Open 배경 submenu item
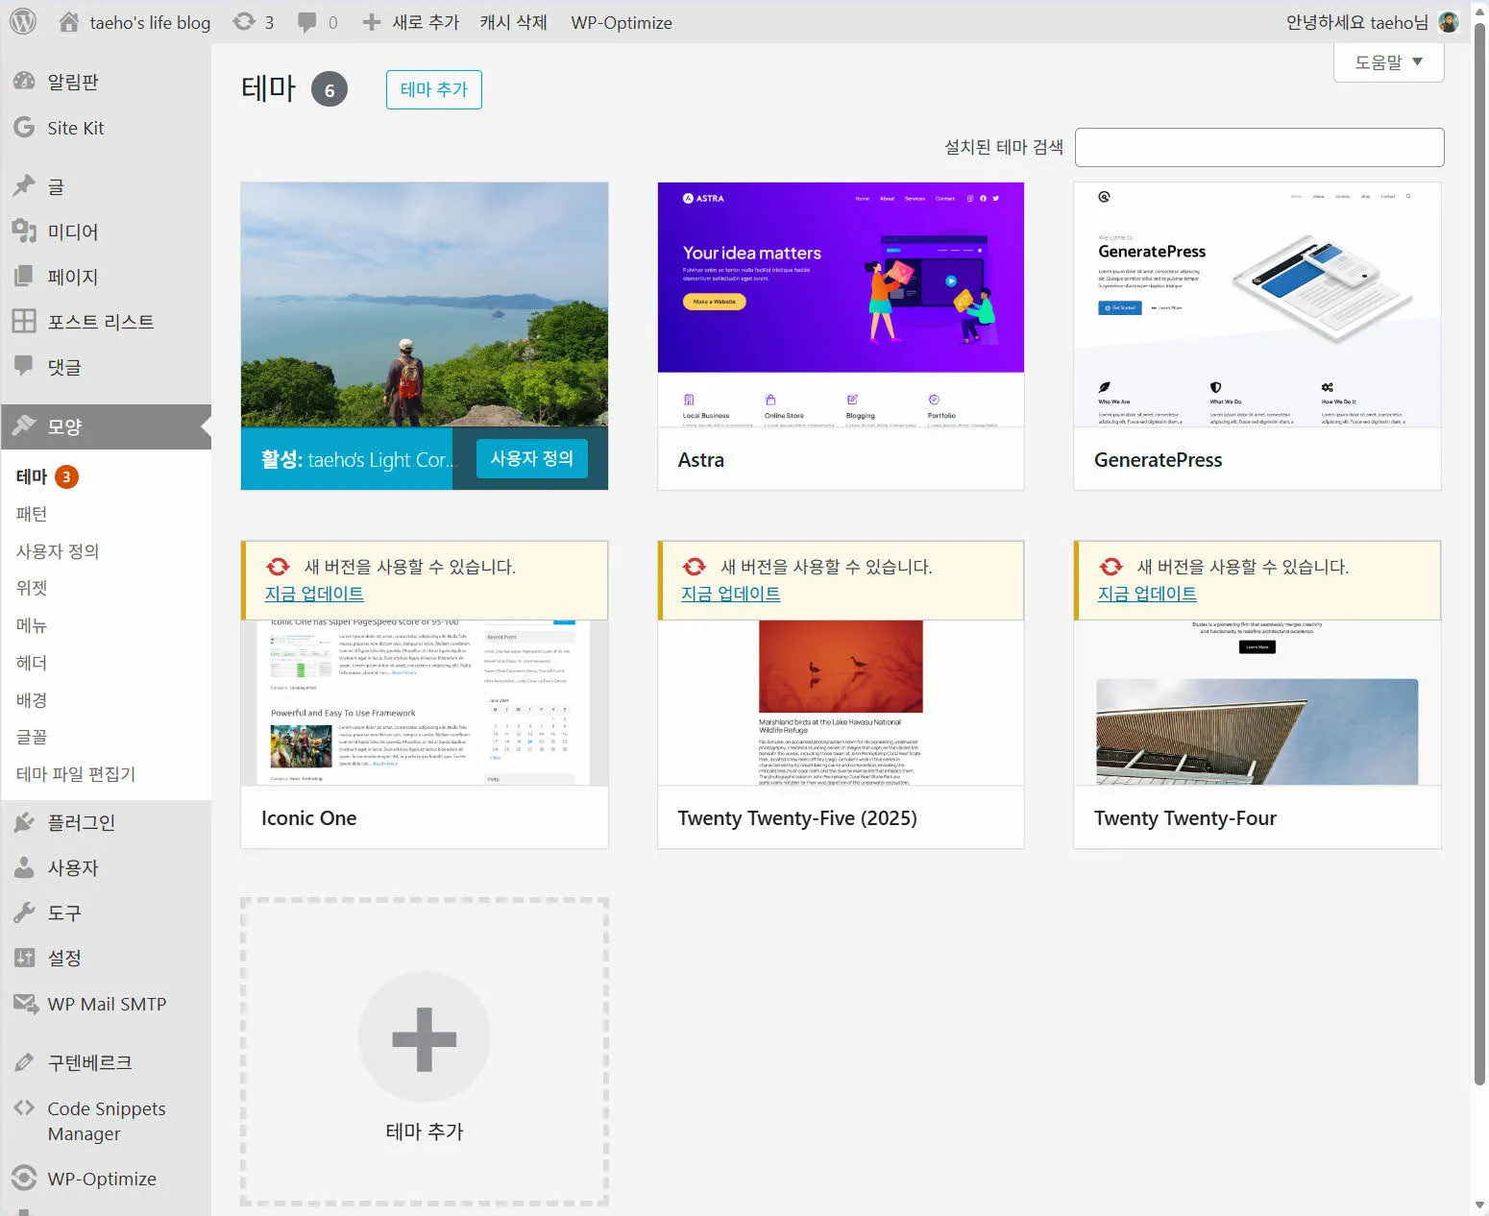The image size is (1489, 1216). pos(32,700)
